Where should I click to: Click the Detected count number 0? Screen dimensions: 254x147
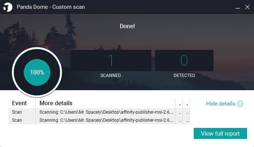[184, 60]
